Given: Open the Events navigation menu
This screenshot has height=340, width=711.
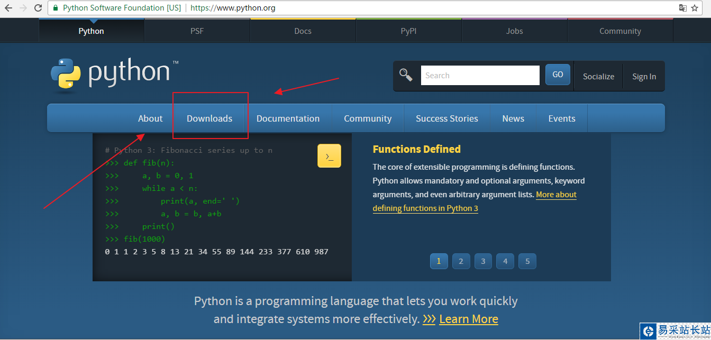Looking at the screenshot, I should pos(562,118).
